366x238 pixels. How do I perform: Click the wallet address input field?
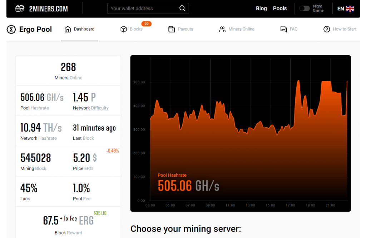(x=143, y=8)
